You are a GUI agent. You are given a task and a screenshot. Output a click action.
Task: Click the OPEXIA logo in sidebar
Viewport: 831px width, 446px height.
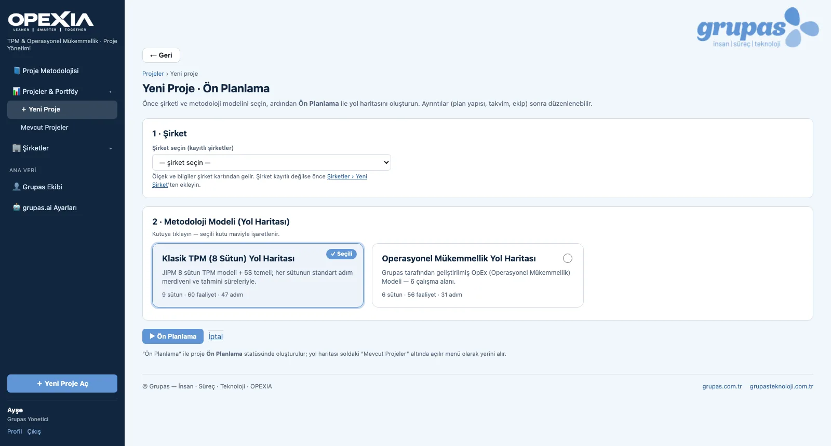pyautogui.click(x=51, y=21)
